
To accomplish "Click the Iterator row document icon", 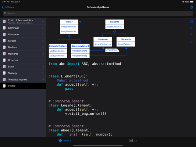I will pos(4,41).
